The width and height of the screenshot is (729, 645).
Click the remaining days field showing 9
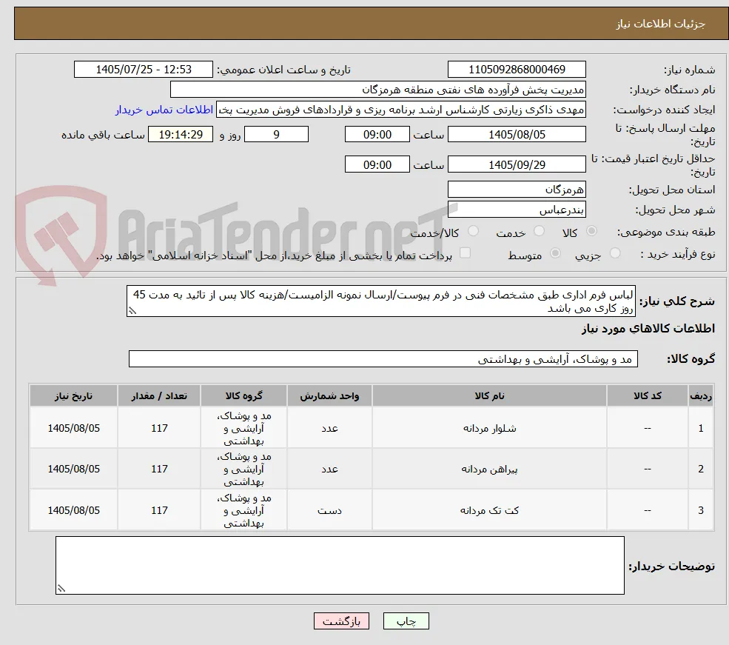pyautogui.click(x=276, y=134)
